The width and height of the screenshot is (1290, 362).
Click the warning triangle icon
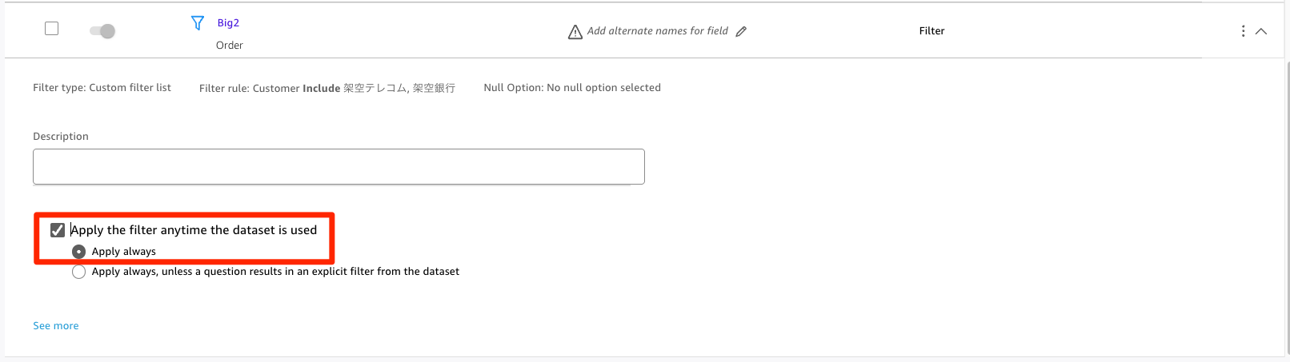click(x=575, y=32)
